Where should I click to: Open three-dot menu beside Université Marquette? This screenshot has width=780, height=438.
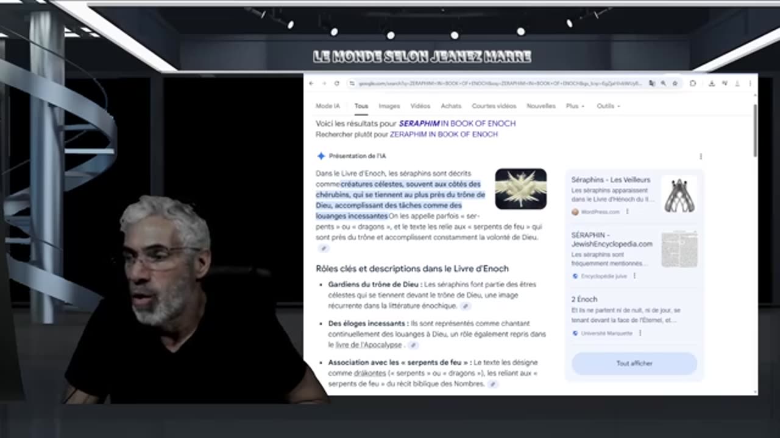point(640,333)
